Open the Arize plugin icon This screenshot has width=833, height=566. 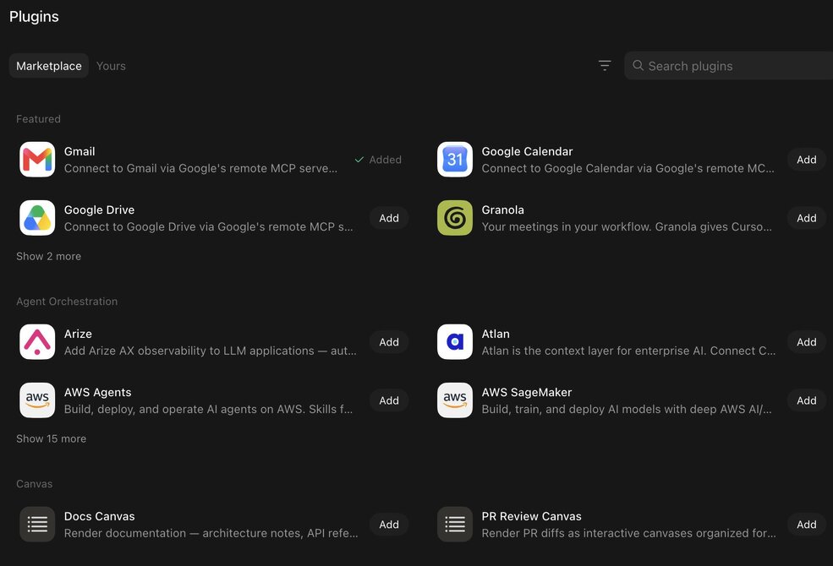click(x=37, y=341)
